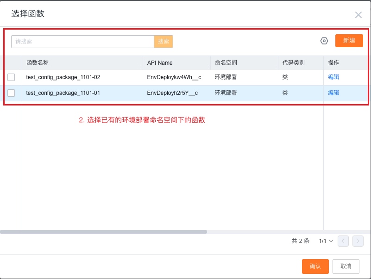Select the EnvDeployh2r5Y__c API name cell
The height and width of the screenshot is (279, 371).
[x=172, y=93]
